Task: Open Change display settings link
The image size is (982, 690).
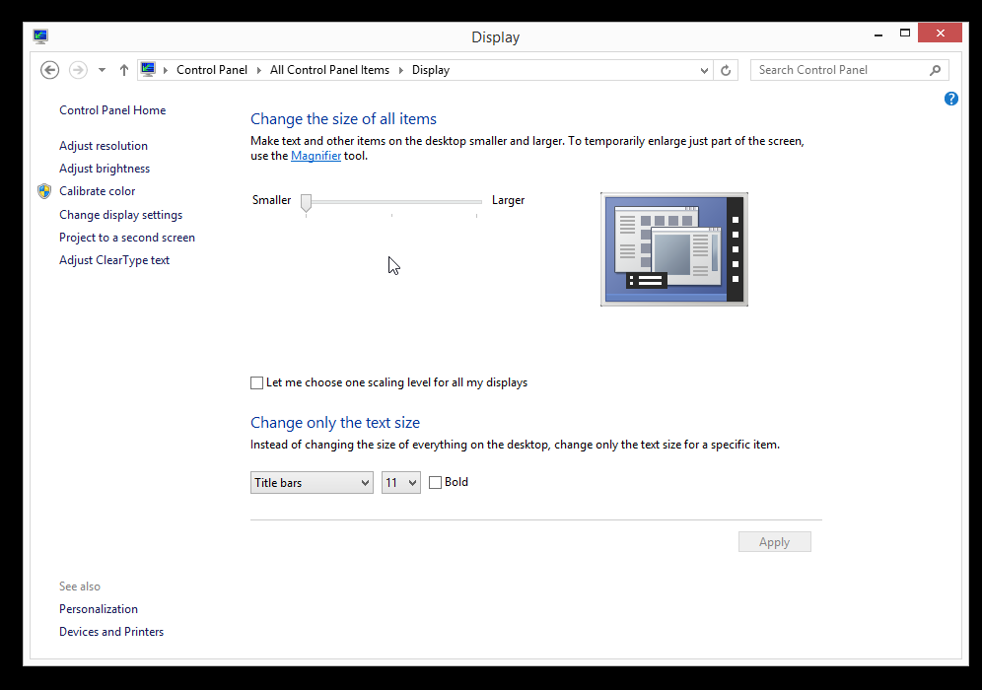Action: point(121,215)
